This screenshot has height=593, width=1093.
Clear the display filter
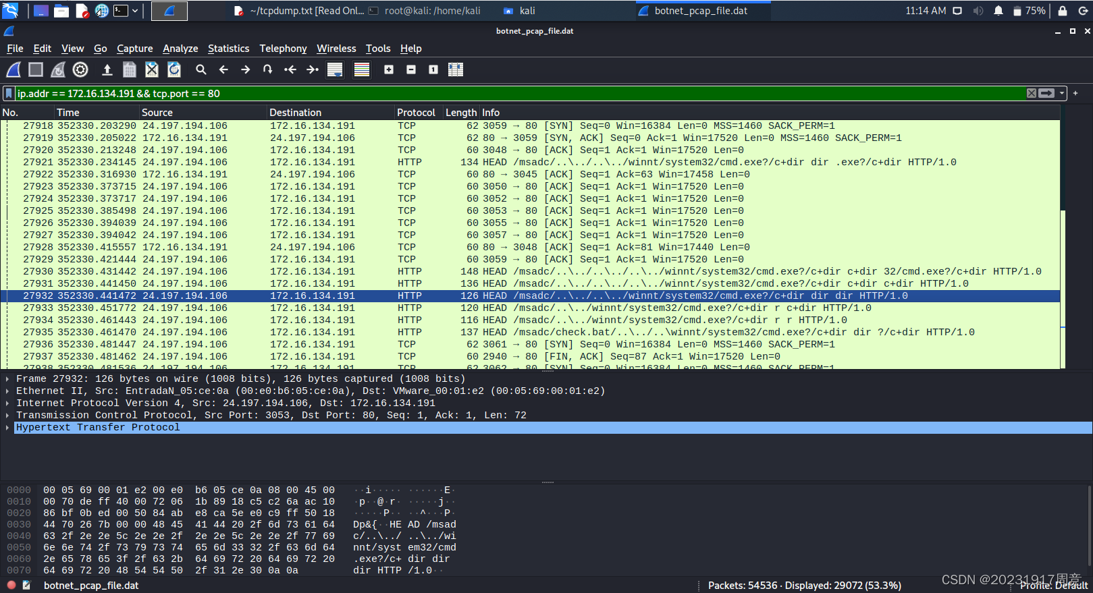pyautogui.click(x=1032, y=93)
